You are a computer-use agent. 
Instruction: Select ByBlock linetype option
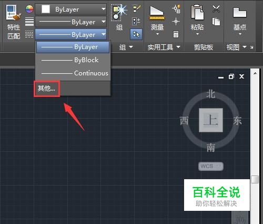click(x=73, y=60)
